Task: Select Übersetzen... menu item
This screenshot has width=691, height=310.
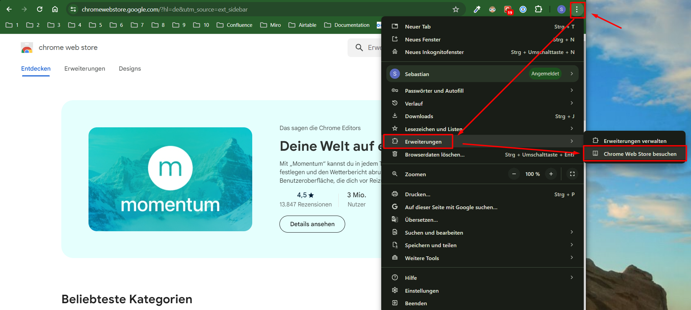Action: coord(483,220)
